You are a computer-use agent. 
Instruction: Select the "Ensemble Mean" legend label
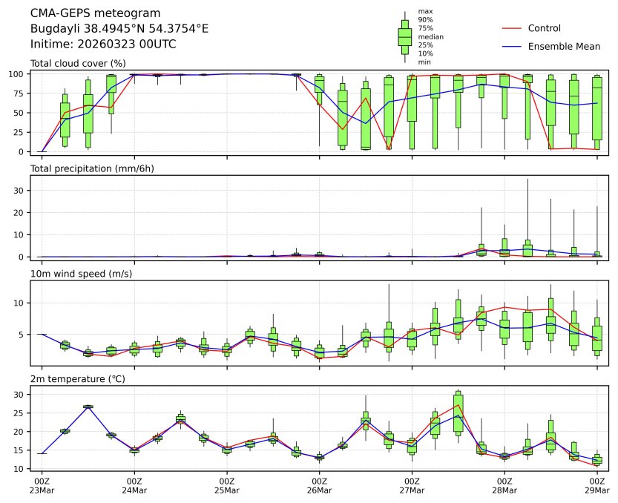pyautogui.click(x=564, y=47)
